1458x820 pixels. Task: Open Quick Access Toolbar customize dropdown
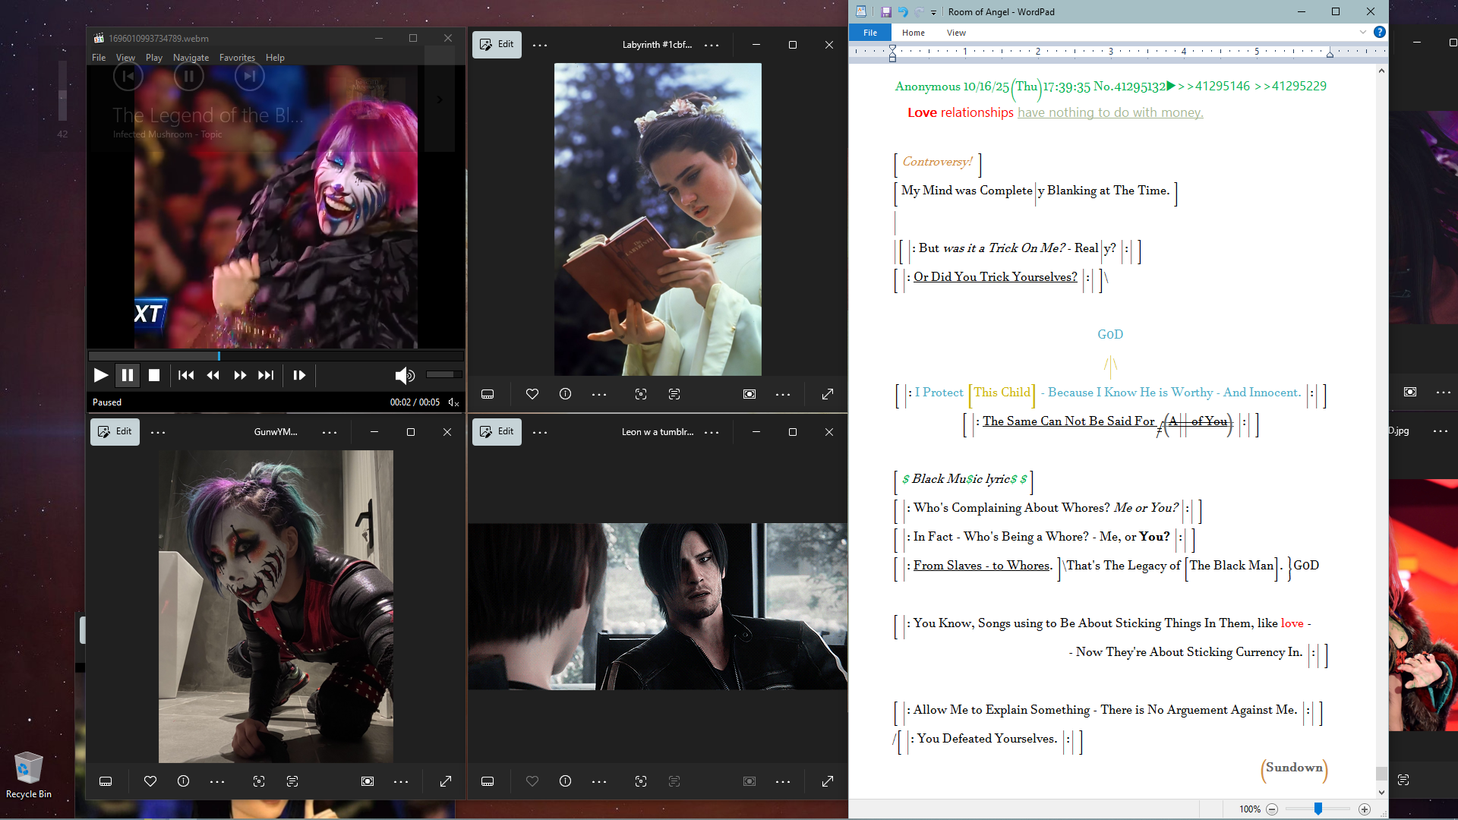coord(933,12)
